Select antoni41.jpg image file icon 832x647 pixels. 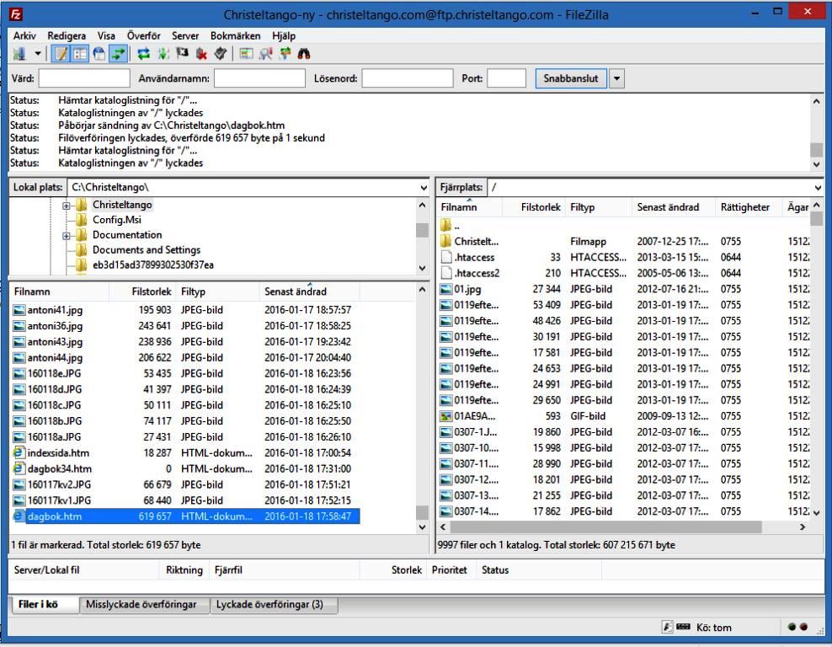pyautogui.click(x=19, y=310)
